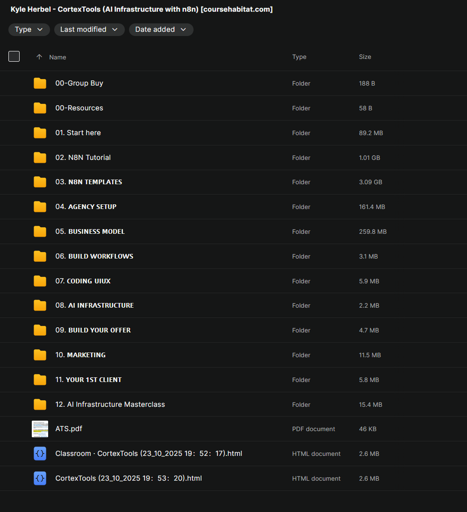The image size is (467, 512).
Task: Select the 09. BUILD YOUR OFFER name
Action: [93, 330]
